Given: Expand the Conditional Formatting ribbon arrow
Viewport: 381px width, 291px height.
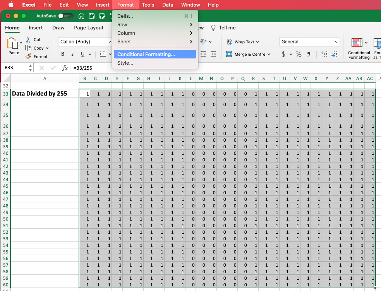Looking at the screenshot, I should click(366, 43).
